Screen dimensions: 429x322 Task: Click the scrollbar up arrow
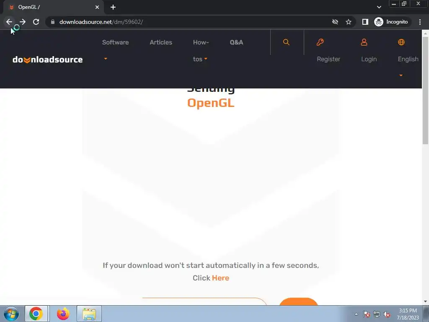tap(425, 34)
